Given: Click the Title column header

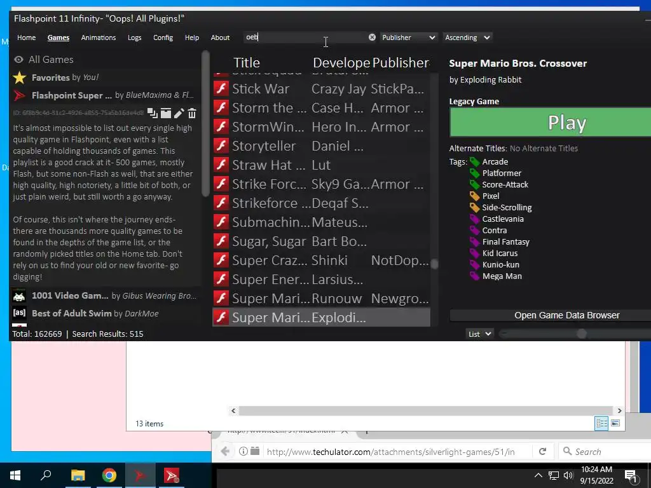Looking at the screenshot, I should click(x=247, y=63).
